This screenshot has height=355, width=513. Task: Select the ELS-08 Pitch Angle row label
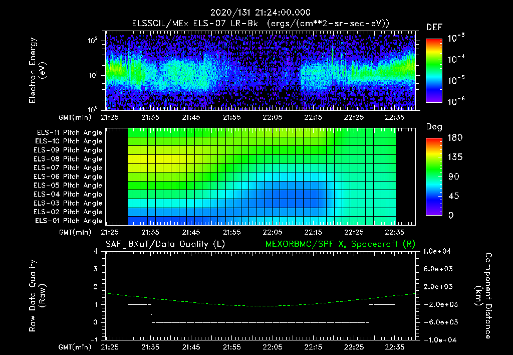(68, 159)
